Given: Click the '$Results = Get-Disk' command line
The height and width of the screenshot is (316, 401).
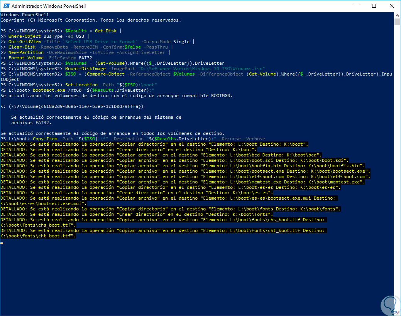Looking at the screenshot, I should tap(61, 31).
